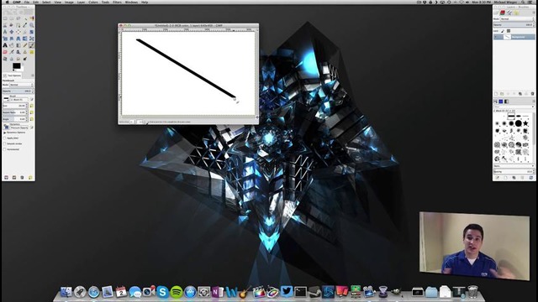Select the Zoom magnifier tool
This screenshot has width=538, height=302.
32,25
